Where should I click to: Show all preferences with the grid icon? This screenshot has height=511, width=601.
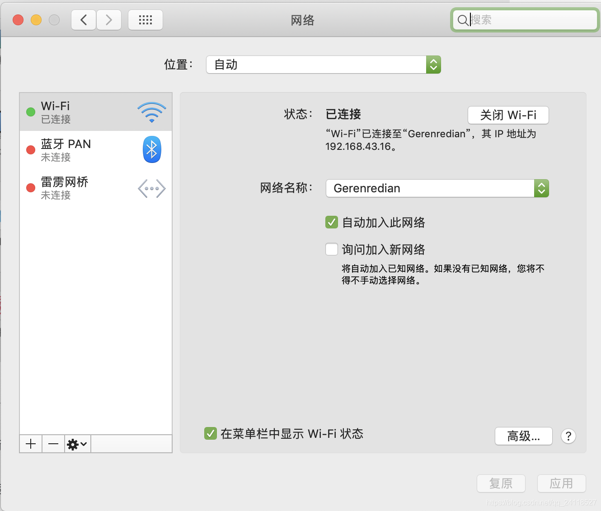pyautogui.click(x=146, y=20)
